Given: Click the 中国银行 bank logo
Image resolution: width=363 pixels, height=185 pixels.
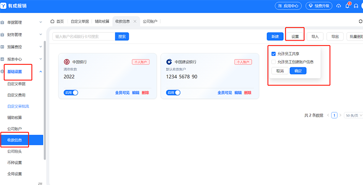Looking at the screenshot, I should [67, 62].
